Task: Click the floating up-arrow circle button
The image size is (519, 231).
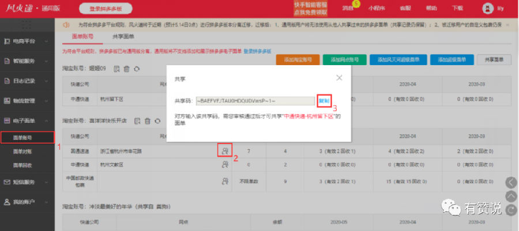Action: [512, 196]
